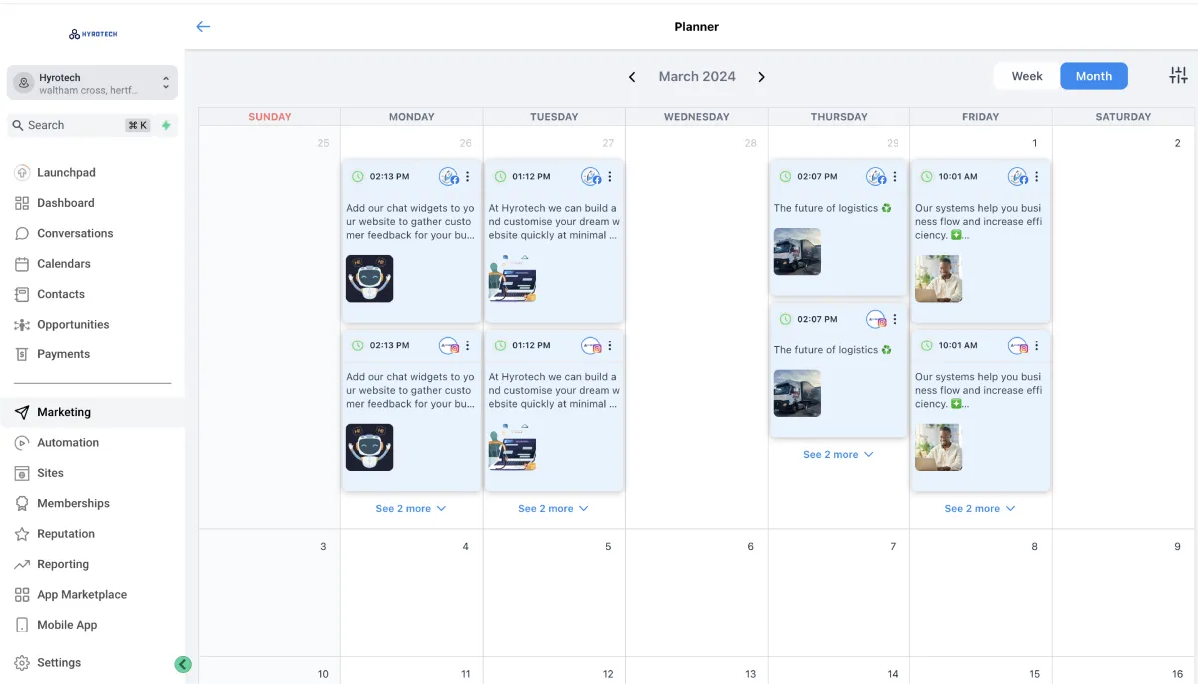Open options menu on Tuesday 01:12 PM Facebook post
Viewport: 1198px width, 684px height.
[610, 177]
